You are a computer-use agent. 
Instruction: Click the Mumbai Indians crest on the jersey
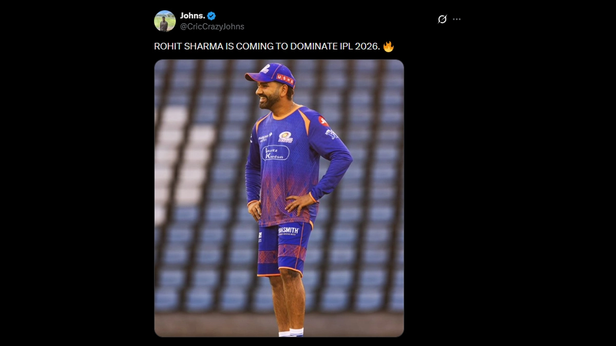click(285, 137)
